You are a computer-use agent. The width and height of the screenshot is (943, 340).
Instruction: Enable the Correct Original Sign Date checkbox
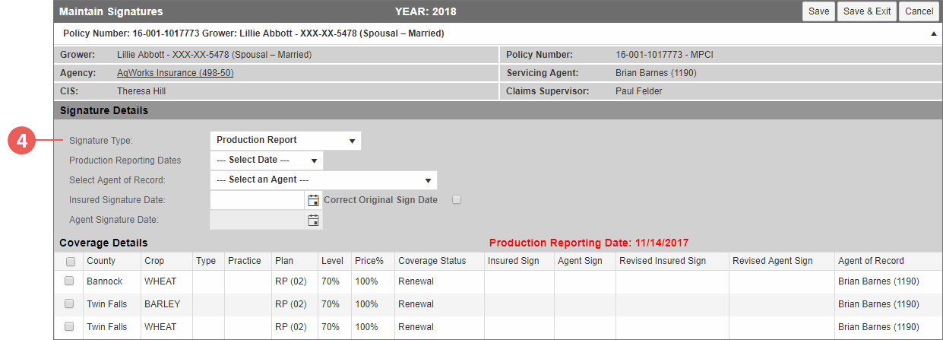click(457, 200)
